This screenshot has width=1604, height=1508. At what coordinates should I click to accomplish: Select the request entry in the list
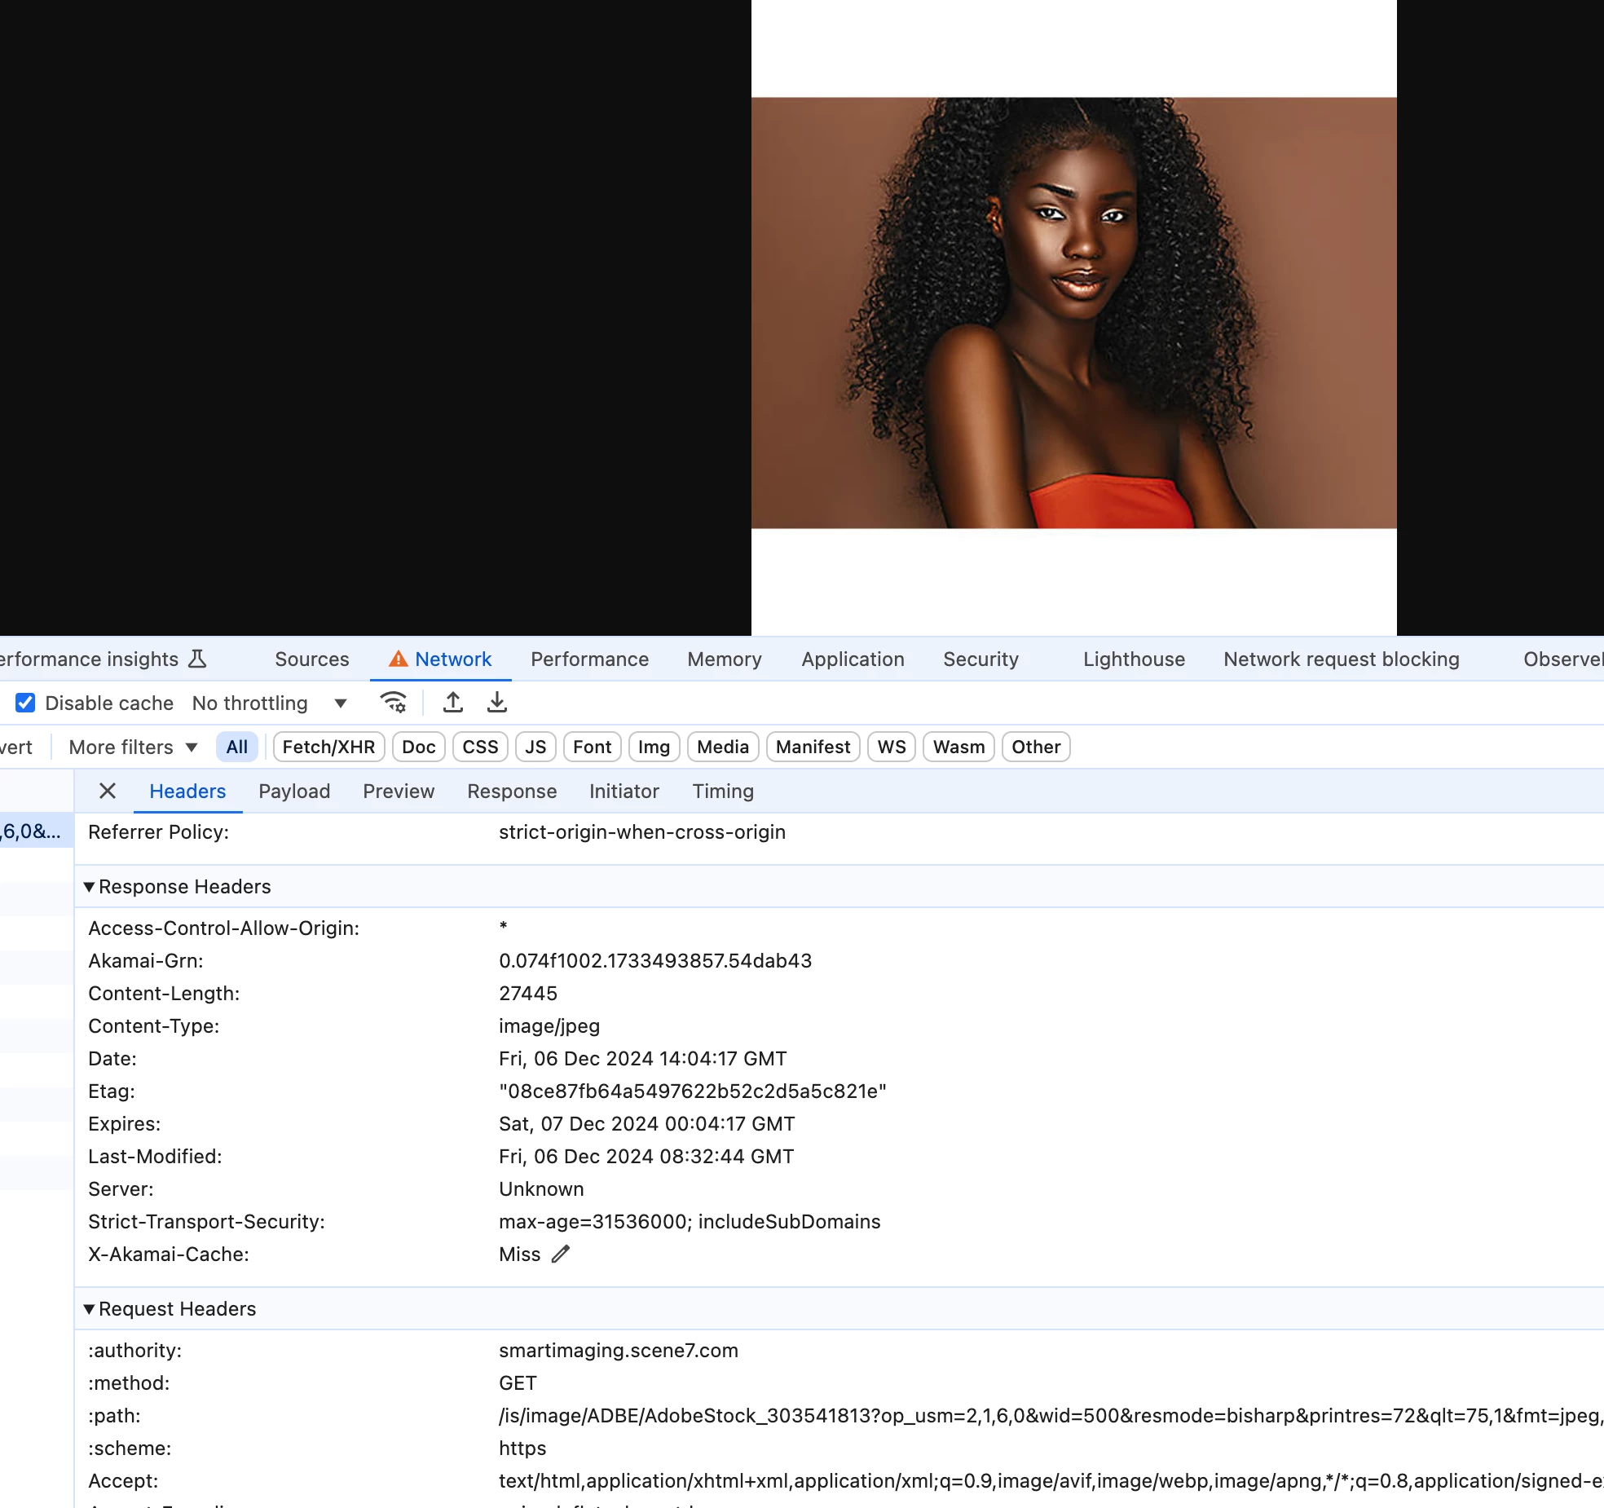pyautogui.click(x=33, y=831)
